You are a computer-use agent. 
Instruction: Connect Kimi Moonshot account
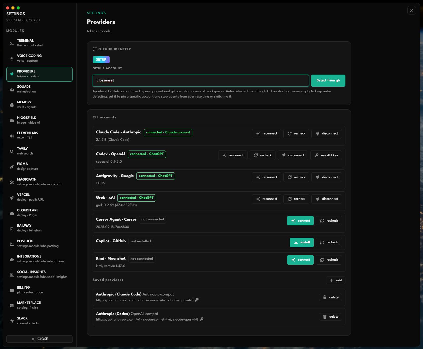300,260
